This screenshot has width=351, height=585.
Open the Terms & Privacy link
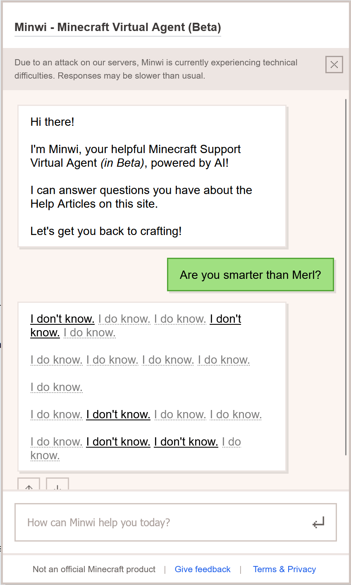pos(284,569)
